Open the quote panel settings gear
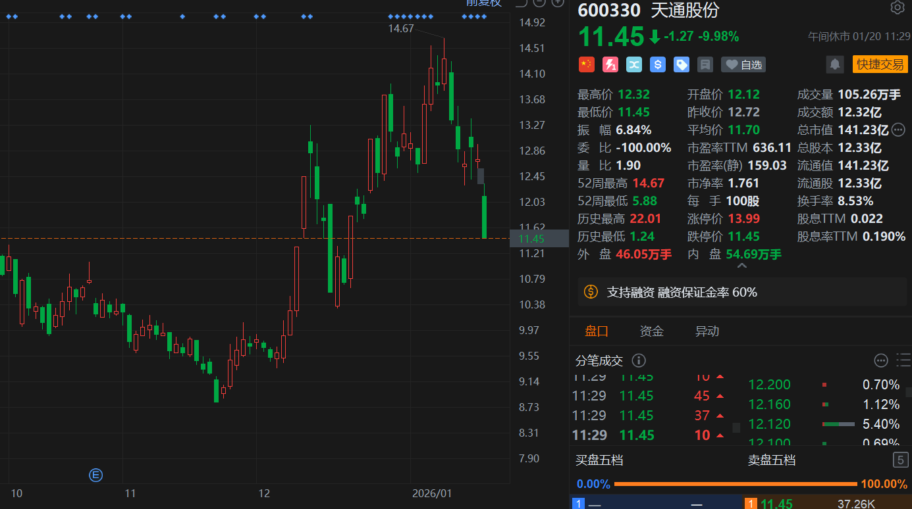Image resolution: width=912 pixels, height=509 pixels. (897, 8)
